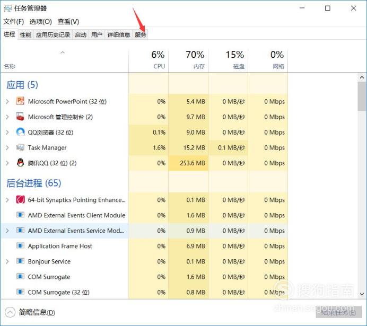
Task: Click the Application Frame Host icon
Action: [20, 245]
